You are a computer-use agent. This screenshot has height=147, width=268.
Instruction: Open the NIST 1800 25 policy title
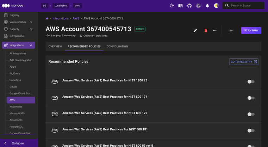pos(105,80)
